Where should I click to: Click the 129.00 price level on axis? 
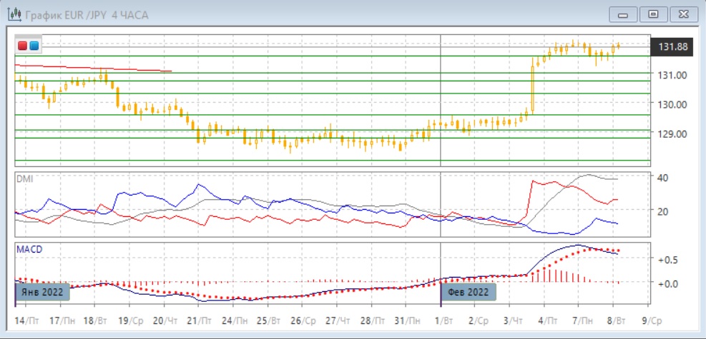[x=672, y=134]
